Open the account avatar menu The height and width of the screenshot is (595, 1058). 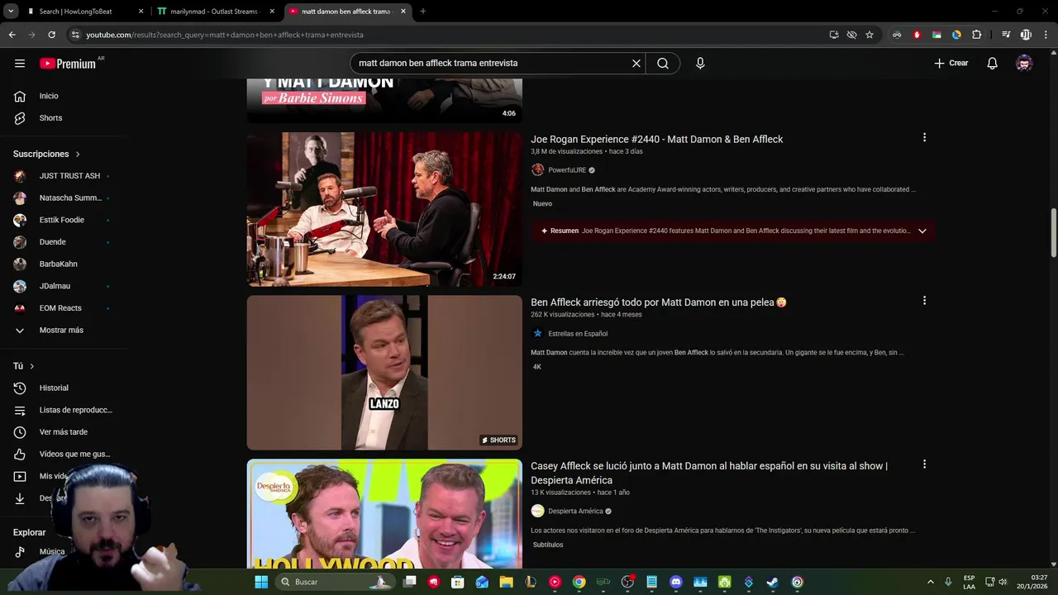point(1024,63)
